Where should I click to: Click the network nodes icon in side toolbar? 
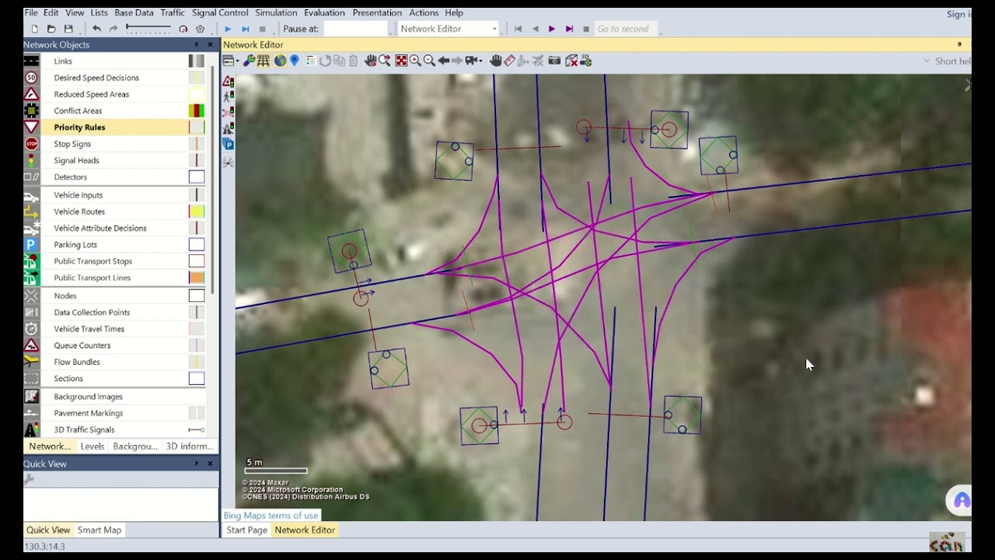coord(228,162)
